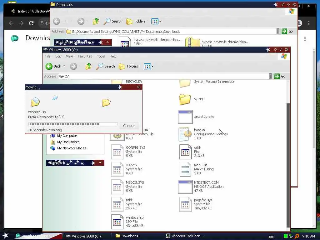Go up one folder level in C: window

coord(88,66)
